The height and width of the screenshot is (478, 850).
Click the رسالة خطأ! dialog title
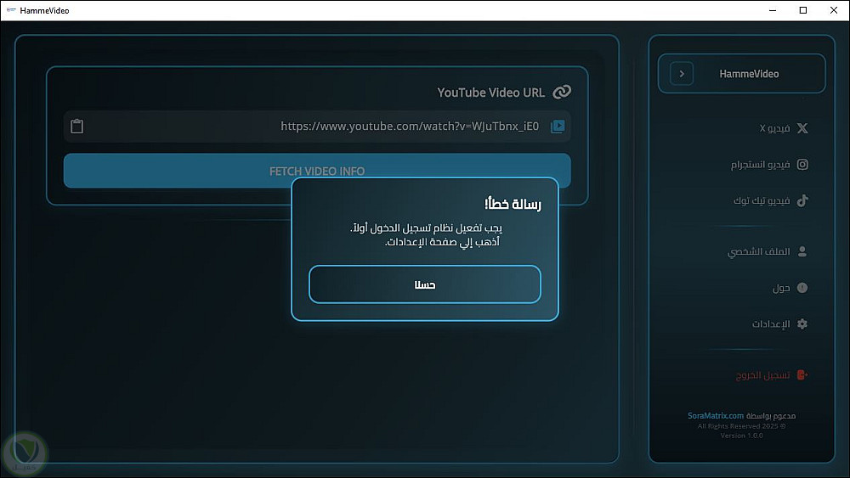coord(513,204)
